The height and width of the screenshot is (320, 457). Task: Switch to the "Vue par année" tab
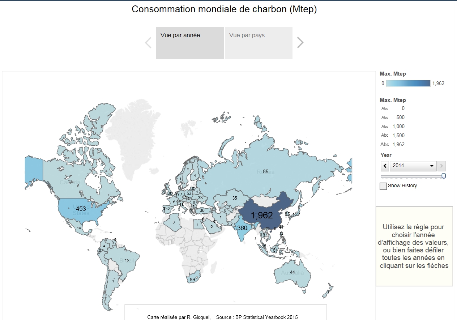tap(190, 43)
